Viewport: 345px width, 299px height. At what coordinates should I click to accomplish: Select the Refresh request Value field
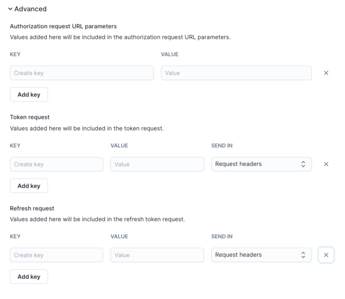(x=157, y=255)
